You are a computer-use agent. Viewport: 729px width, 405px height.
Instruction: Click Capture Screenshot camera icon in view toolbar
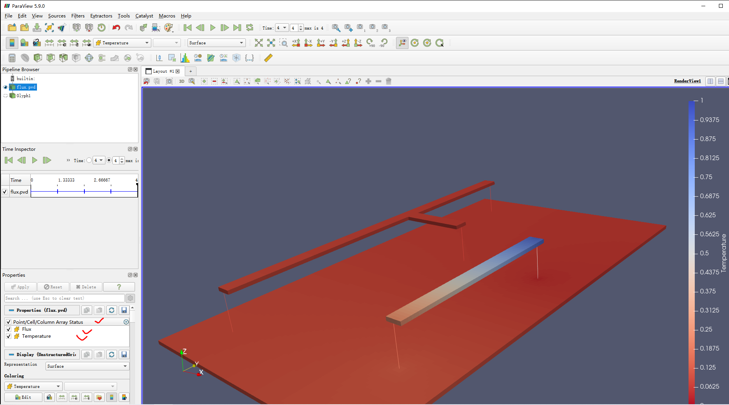[169, 81]
